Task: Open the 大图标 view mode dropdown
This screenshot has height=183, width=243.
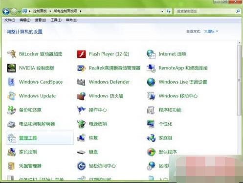Action: coord(211,31)
